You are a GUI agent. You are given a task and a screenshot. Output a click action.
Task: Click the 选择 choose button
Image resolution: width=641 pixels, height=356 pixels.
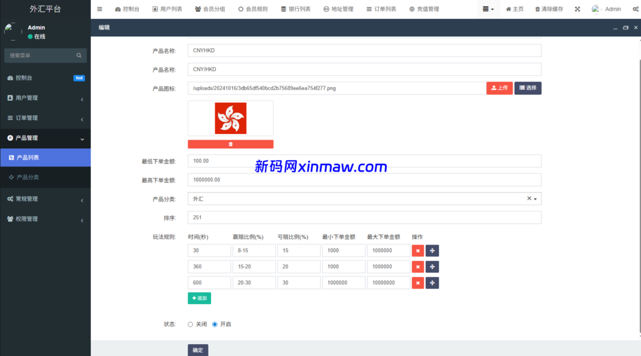[x=528, y=88]
